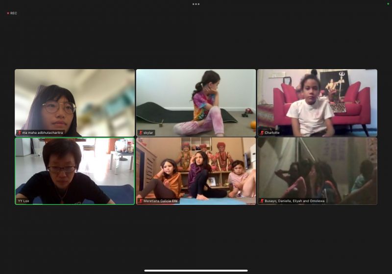Tap the home indicator bar at bottom
Image resolution: width=392 pixels, height=274 pixels.
196,271
